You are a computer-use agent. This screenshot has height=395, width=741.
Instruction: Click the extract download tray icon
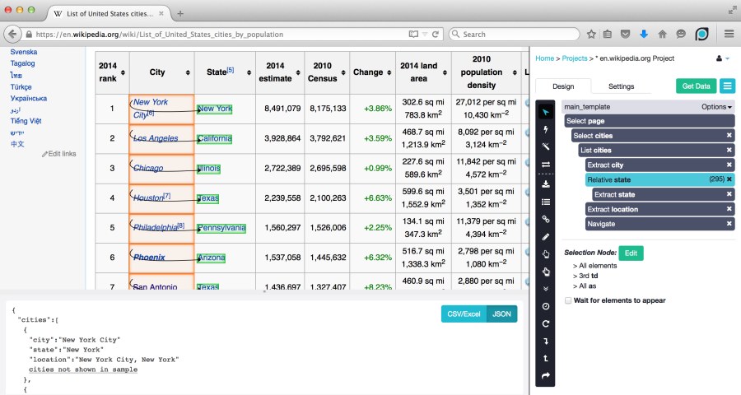546,184
